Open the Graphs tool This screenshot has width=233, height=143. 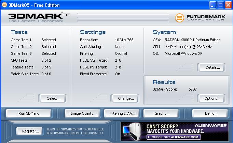[x=161, y=113]
